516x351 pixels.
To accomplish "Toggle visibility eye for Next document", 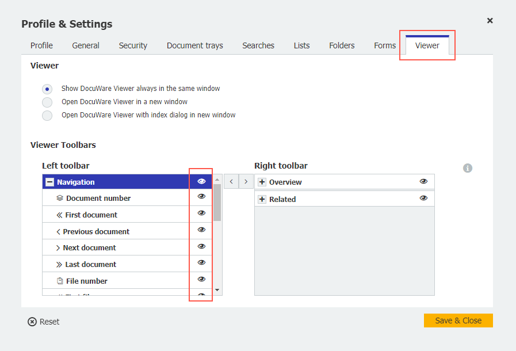I will pyautogui.click(x=201, y=246).
